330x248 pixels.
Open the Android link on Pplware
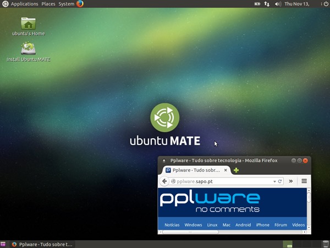coord(243,225)
